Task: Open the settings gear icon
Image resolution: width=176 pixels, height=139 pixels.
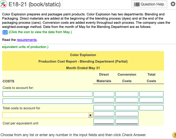Action: pos(173,4)
